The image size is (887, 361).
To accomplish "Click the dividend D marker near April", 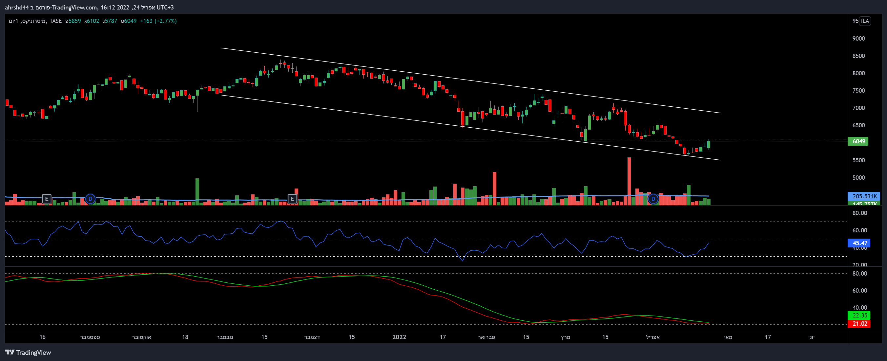I will [653, 199].
